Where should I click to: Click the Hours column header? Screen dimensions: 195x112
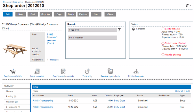click(94, 96)
